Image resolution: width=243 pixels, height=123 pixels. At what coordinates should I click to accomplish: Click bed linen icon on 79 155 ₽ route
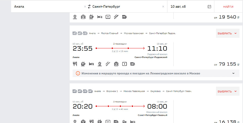pos(92,64)
